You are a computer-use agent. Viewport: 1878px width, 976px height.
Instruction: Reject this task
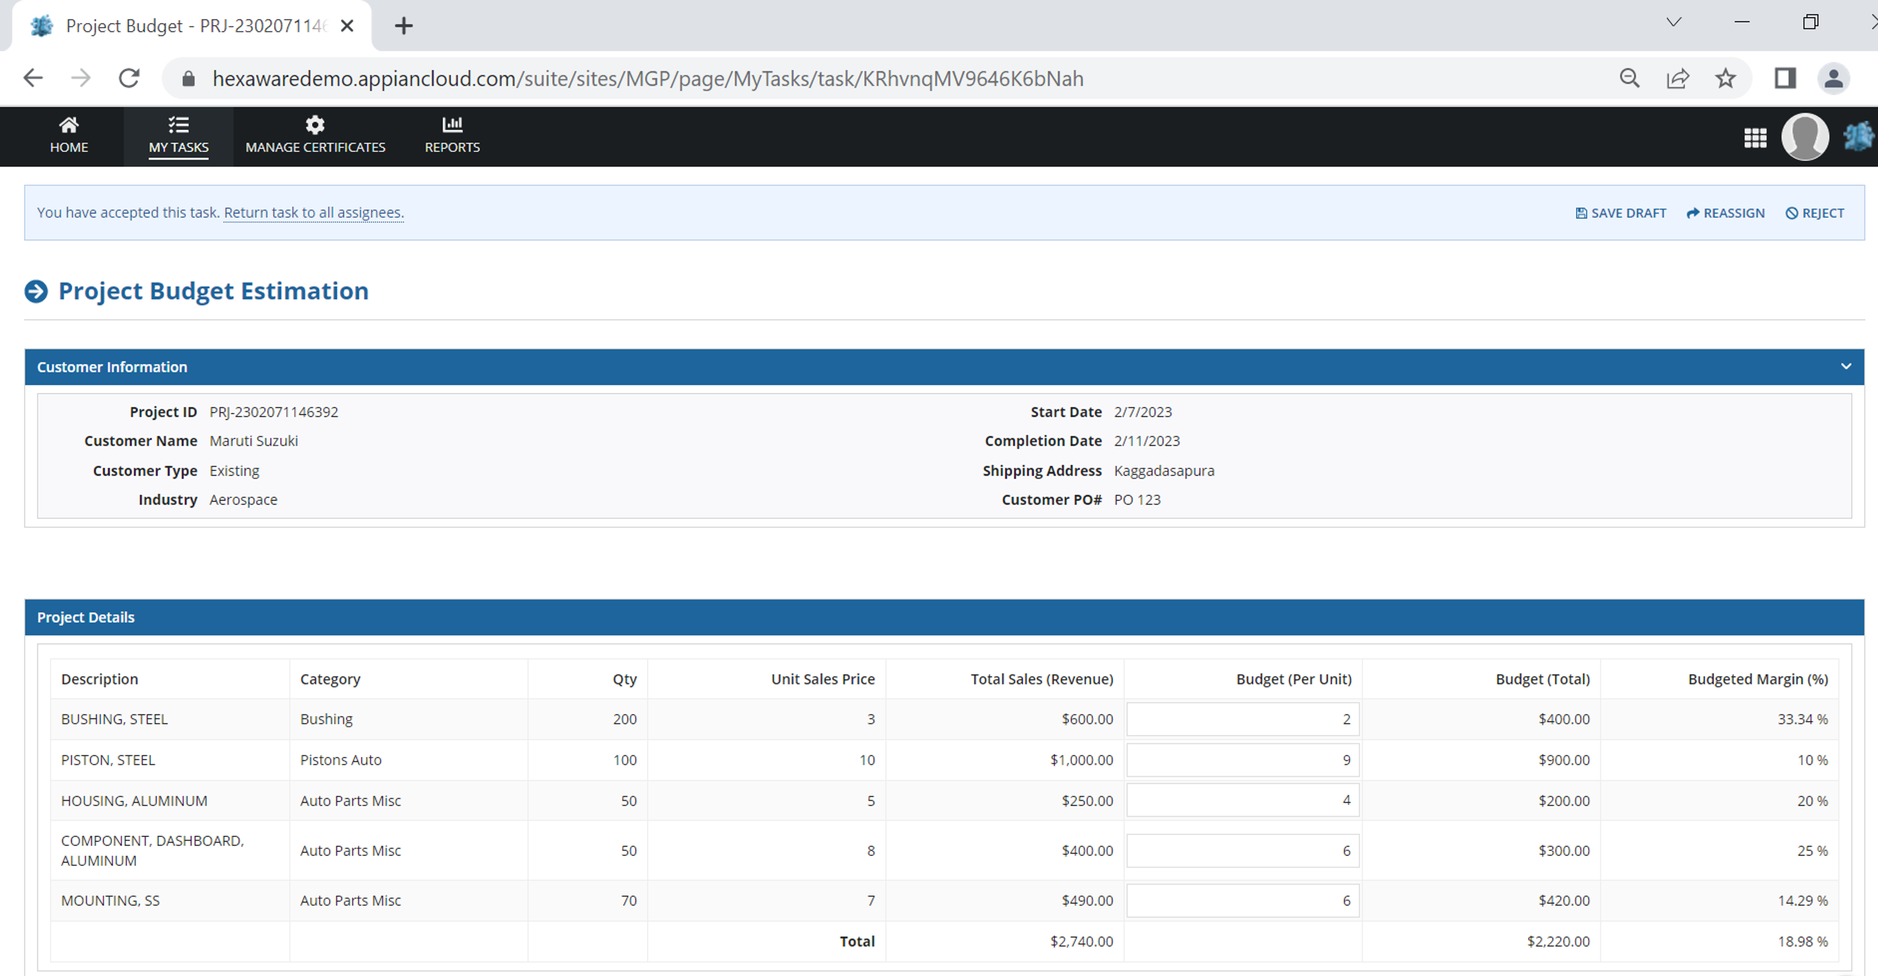click(x=1814, y=213)
